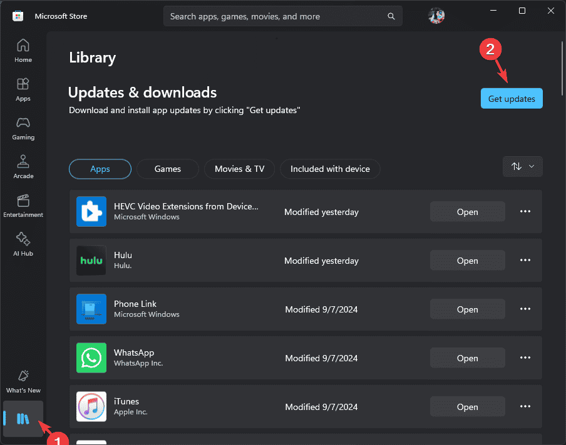This screenshot has width=566, height=445.
Task: Open more options for HEVC Video Extensions
Action: [525, 211]
